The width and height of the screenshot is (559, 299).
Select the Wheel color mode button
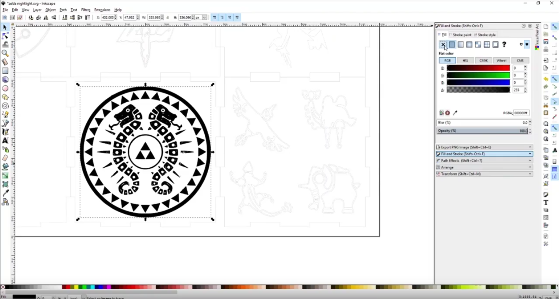point(502,61)
